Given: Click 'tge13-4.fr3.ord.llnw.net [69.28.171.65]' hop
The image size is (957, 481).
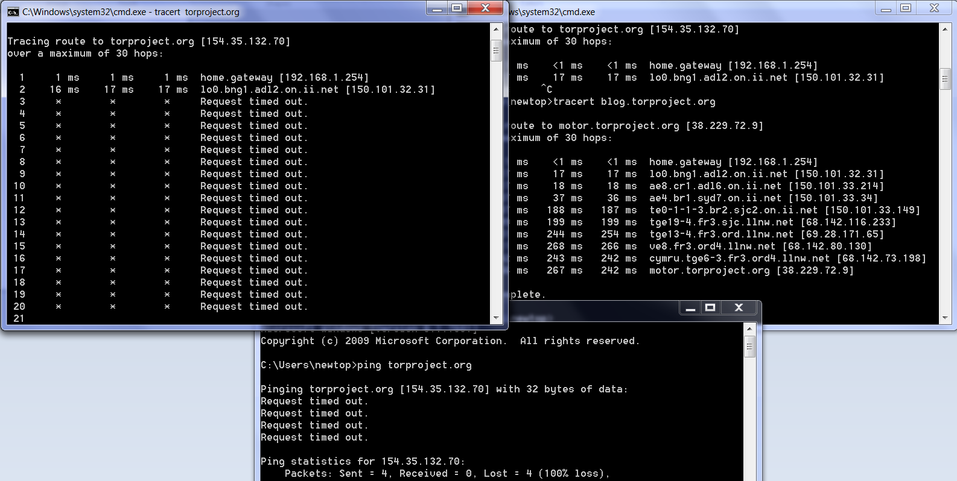Looking at the screenshot, I should point(766,234).
